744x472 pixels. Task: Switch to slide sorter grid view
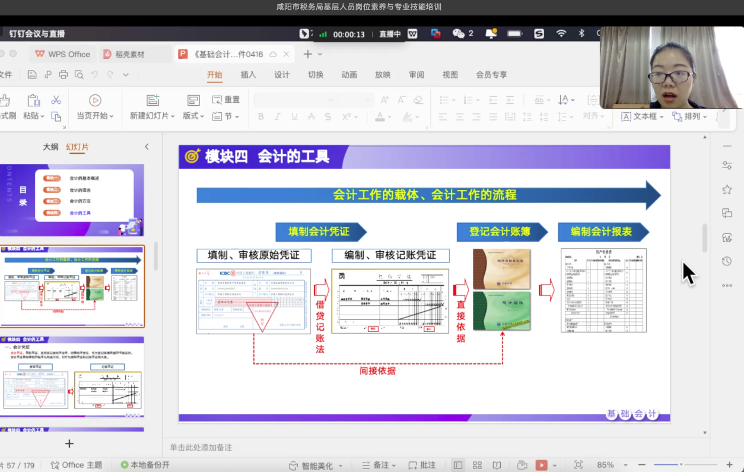(477, 465)
